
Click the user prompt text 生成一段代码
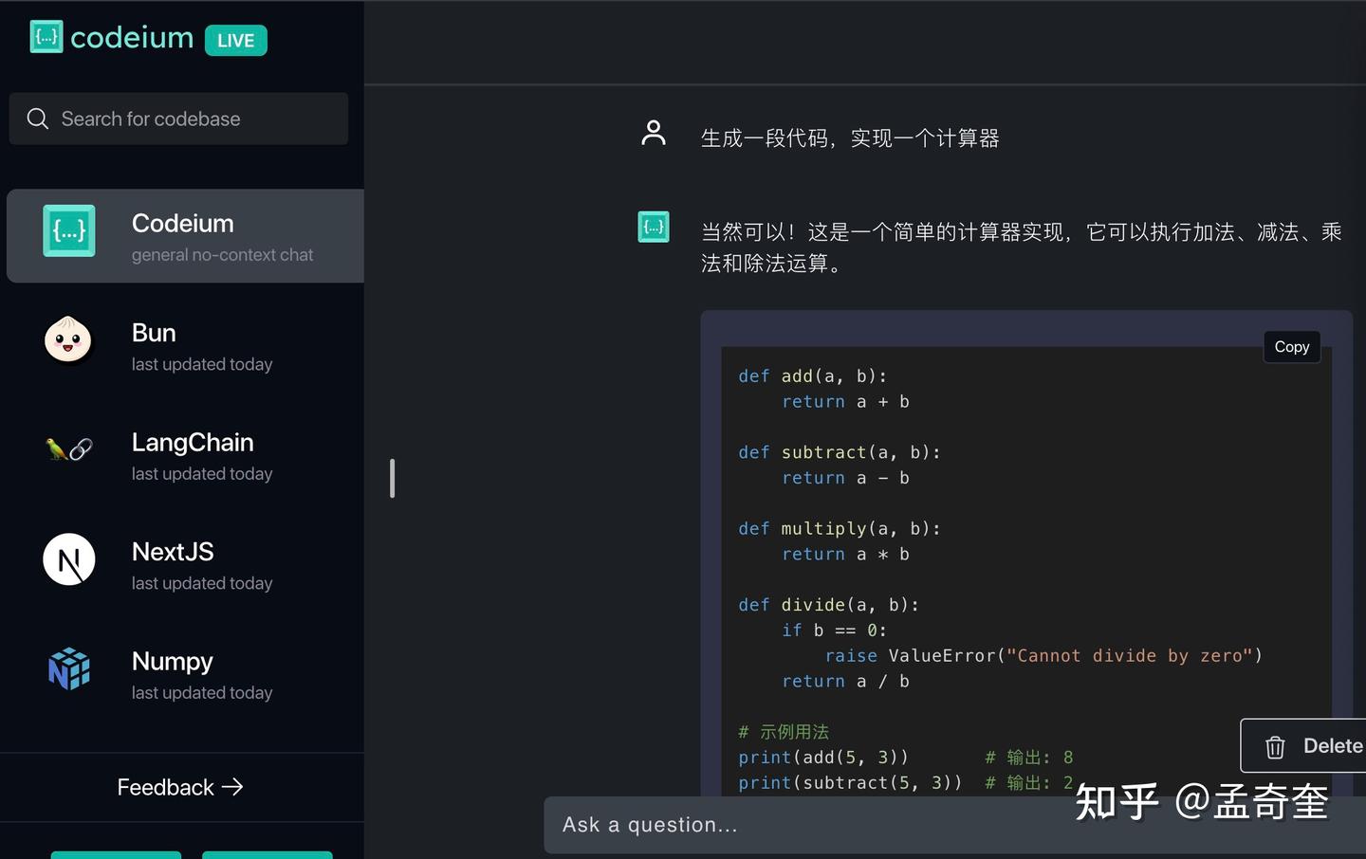click(x=850, y=138)
